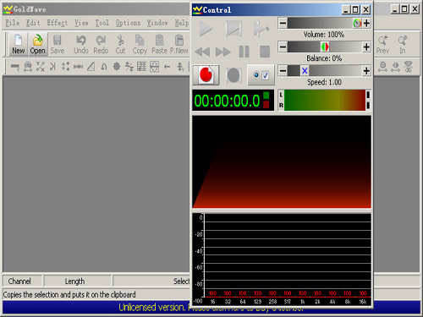The height and width of the screenshot is (317, 423).
Task: Click the red visual waveform display
Action: pos(282,162)
